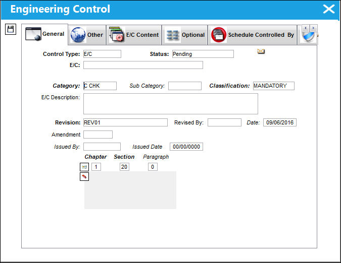Click the Section column heading
This screenshot has width=341, height=263.
[124, 157]
